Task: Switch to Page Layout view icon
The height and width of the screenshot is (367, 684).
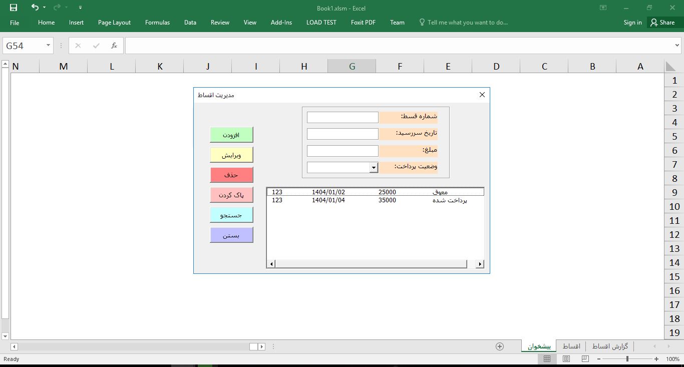Action: (x=566, y=359)
